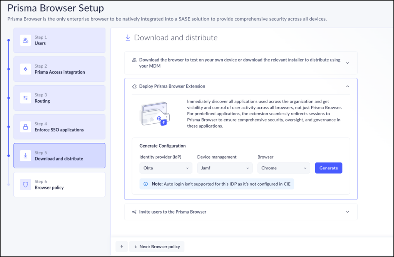Click the share icon beside Invite users
Screen dimensions: 394x257
coord(134,212)
